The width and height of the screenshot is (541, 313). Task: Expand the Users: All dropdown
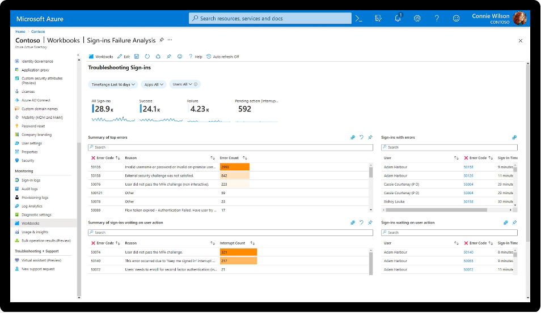(x=182, y=84)
